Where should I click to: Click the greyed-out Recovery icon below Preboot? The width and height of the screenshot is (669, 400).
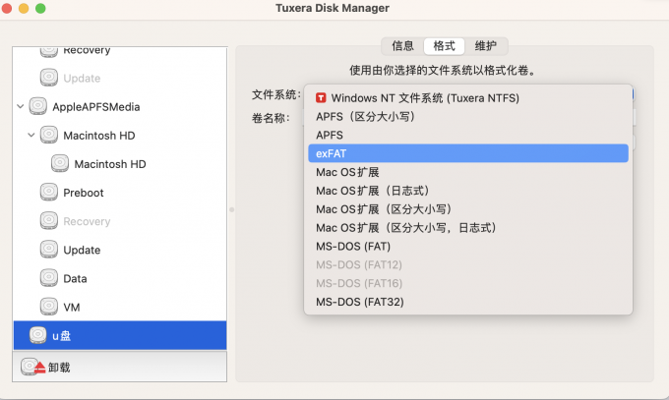pos(49,221)
